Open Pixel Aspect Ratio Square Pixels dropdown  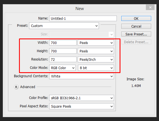[x=82, y=106]
